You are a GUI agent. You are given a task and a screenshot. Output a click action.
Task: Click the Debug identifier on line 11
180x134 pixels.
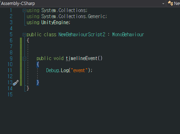tap(53, 70)
